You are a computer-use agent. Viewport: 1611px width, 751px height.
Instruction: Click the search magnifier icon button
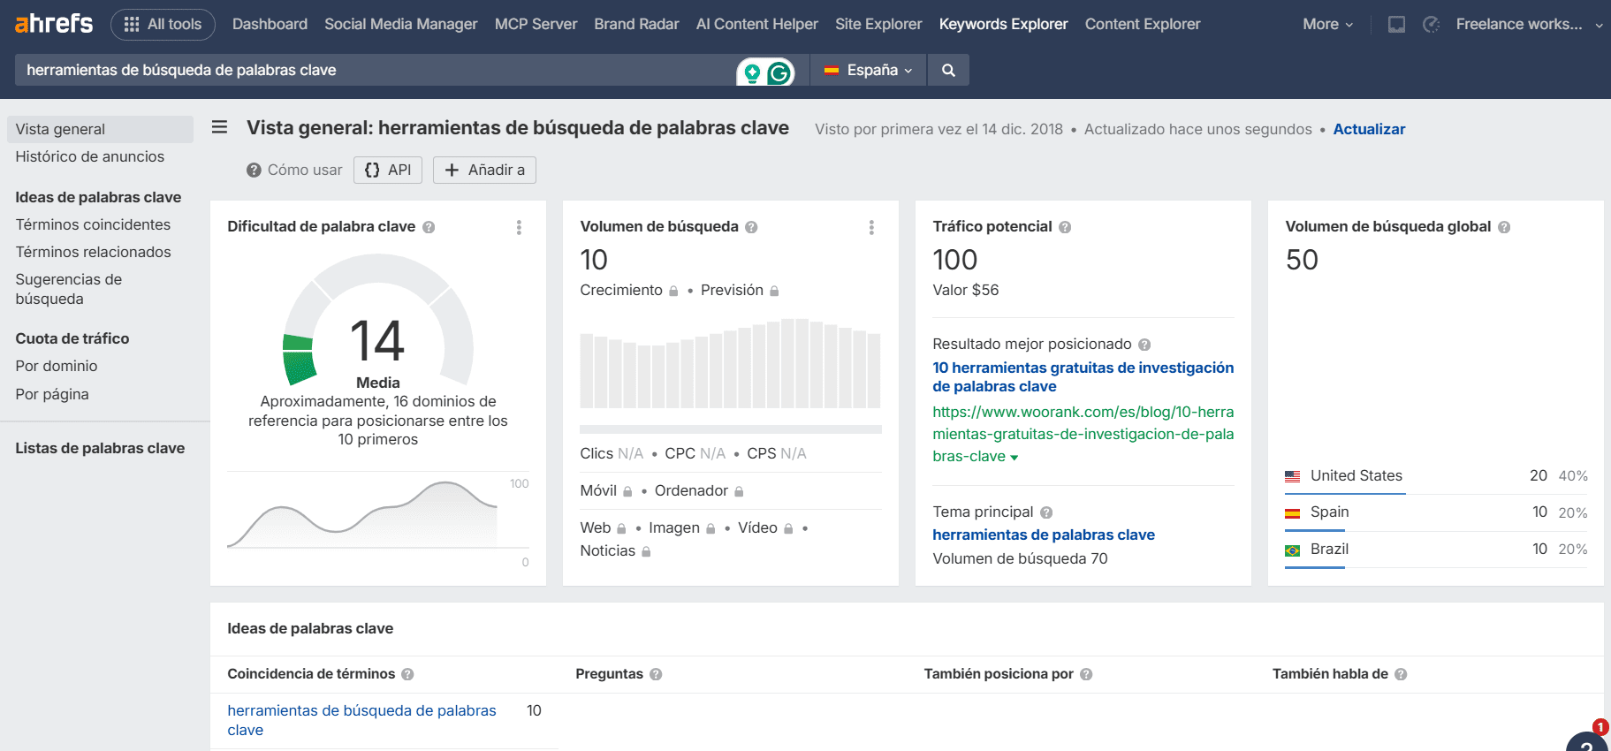point(948,71)
